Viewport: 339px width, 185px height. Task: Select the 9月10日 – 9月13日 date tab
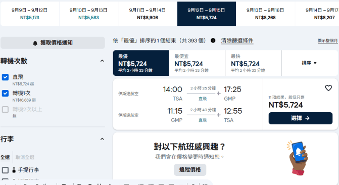coord(88,14)
